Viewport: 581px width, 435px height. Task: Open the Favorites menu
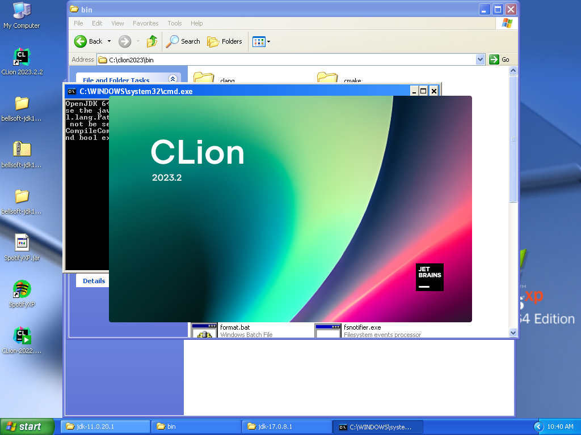tap(146, 23)
